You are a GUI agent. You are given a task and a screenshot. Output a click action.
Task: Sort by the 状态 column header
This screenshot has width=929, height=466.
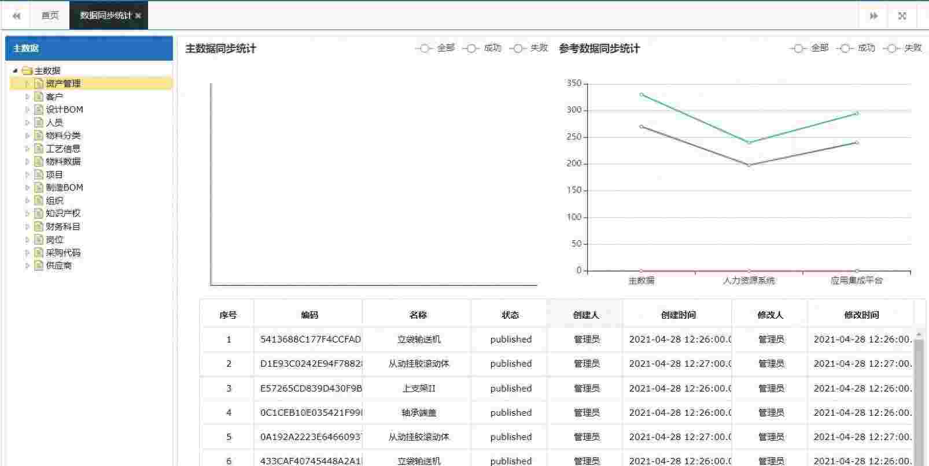[510, 315]
